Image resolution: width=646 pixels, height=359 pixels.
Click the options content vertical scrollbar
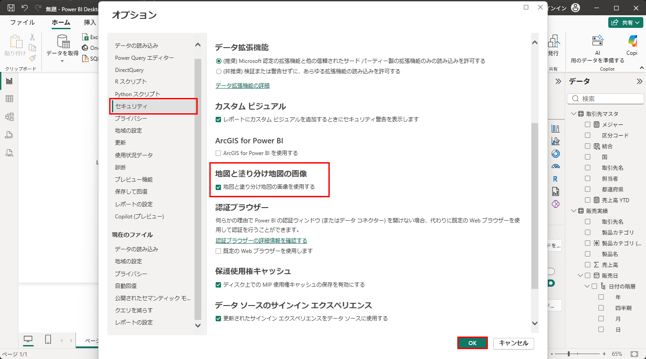[535, 206]
